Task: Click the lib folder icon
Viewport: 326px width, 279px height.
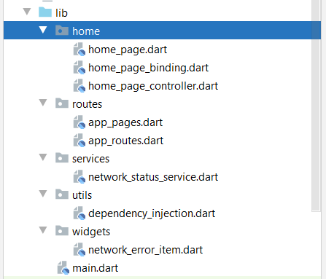Action: coord(45,12)
